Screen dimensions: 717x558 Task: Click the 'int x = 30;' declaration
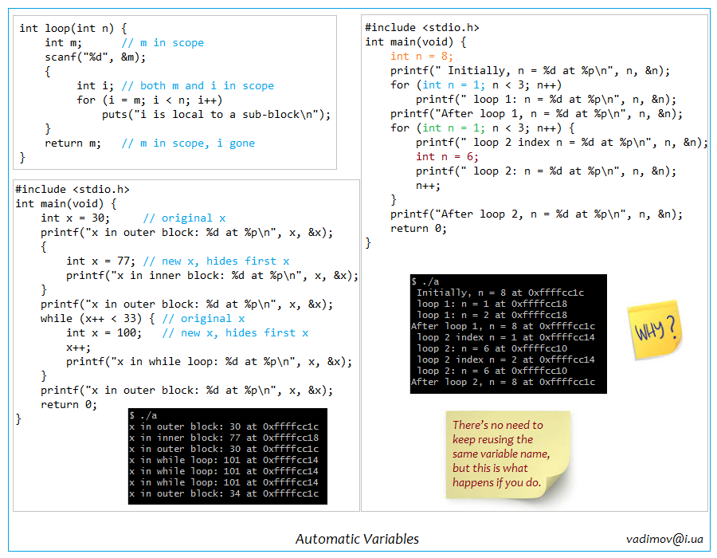75,218
